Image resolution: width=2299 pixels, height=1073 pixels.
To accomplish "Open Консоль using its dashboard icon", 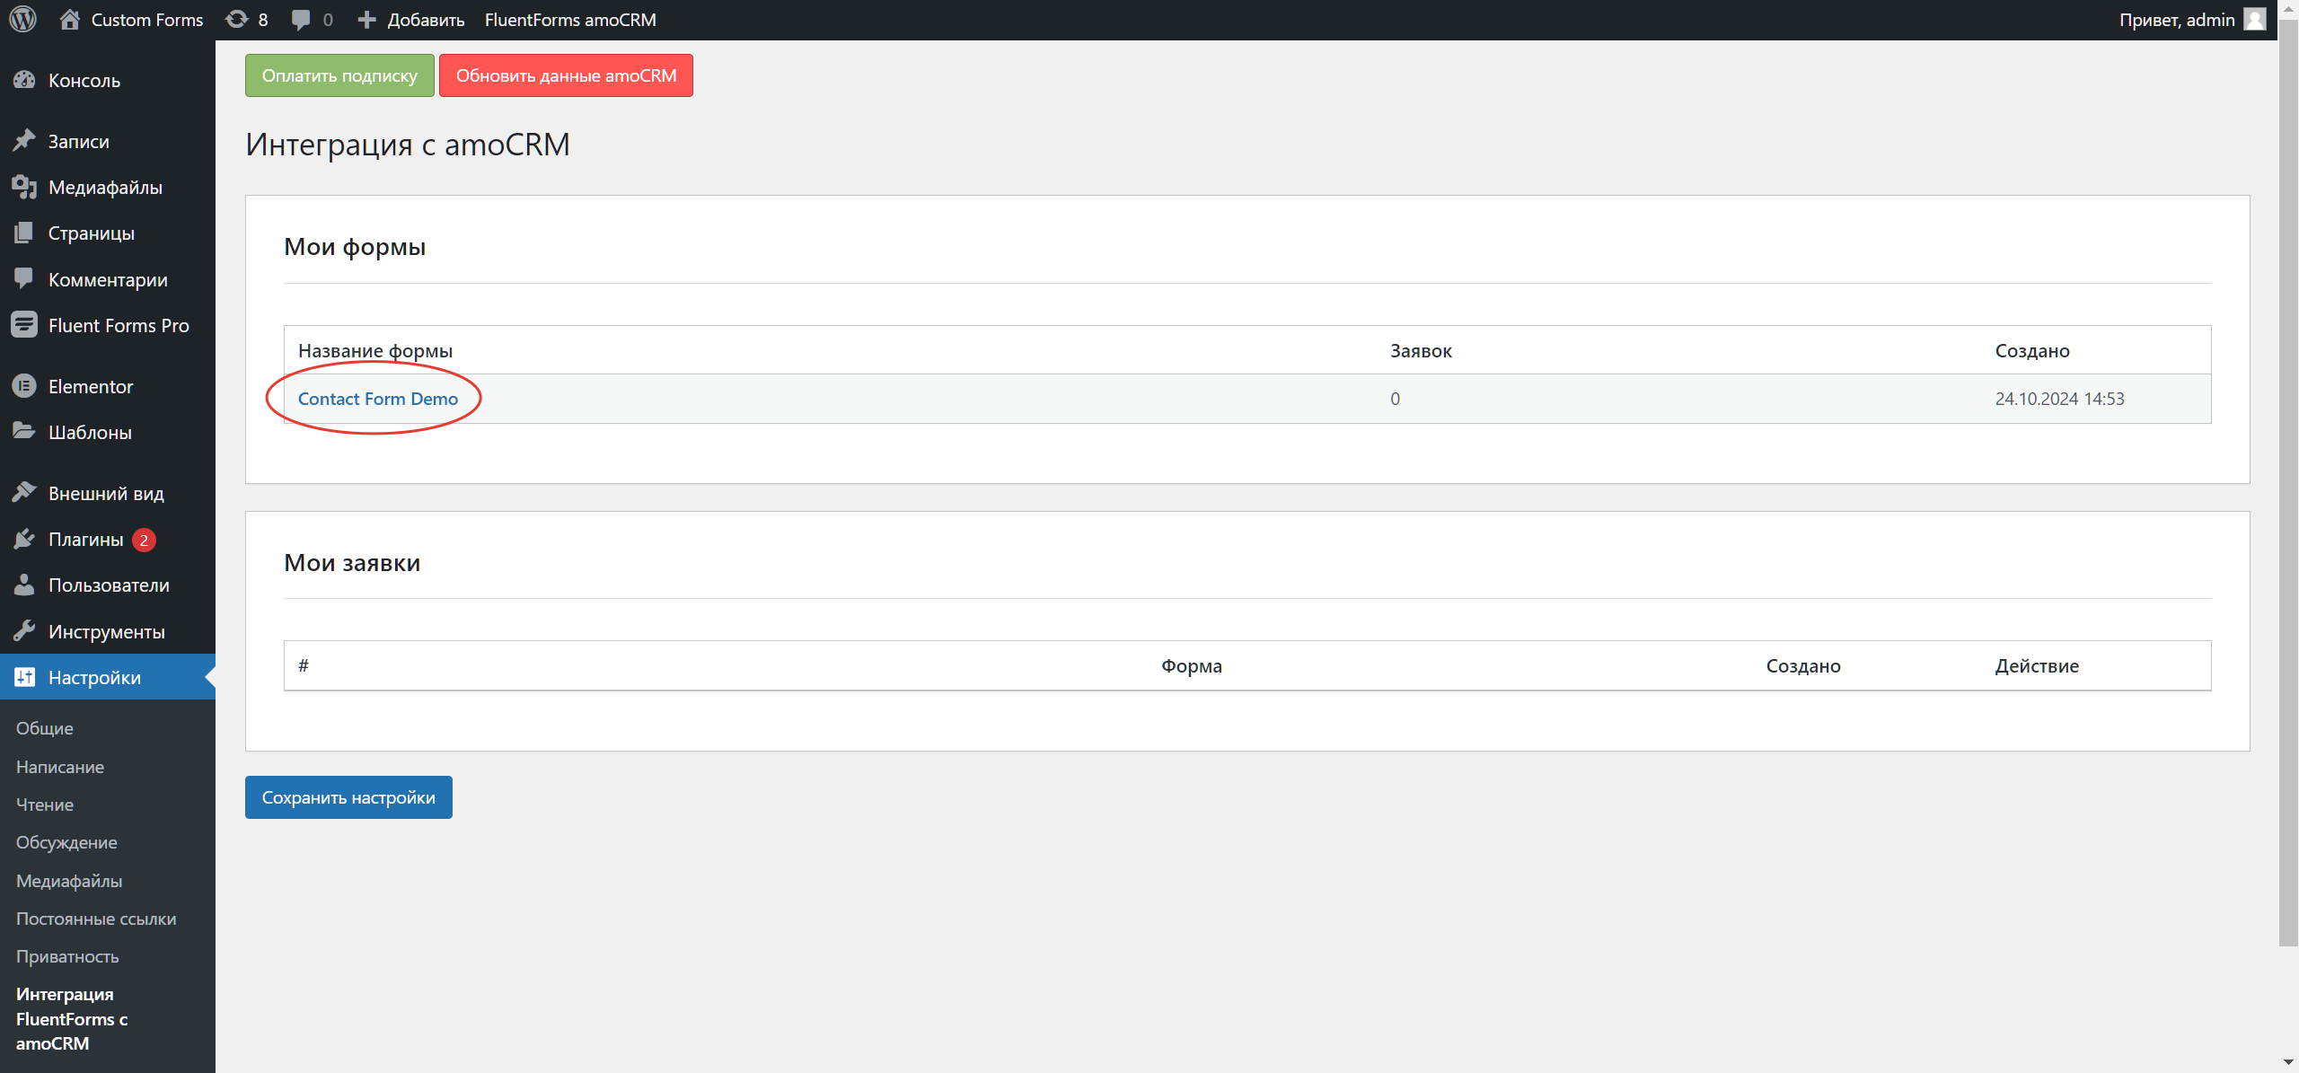I will (25, 80).
